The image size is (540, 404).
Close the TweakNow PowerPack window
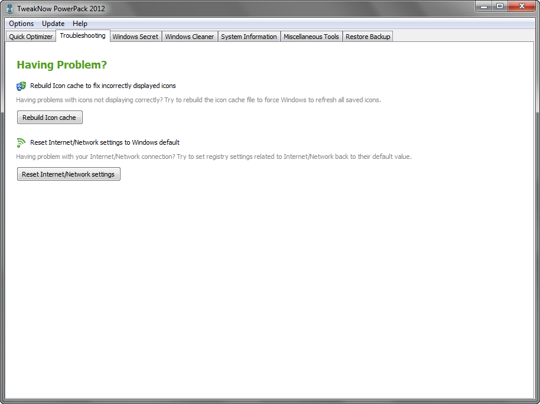point(522,6)
